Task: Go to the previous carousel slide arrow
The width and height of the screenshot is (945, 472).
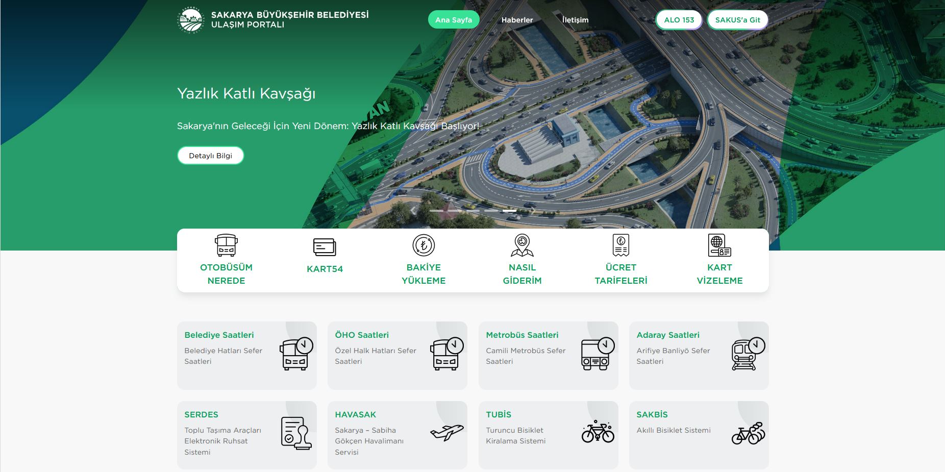Action: [x=413, y=211]
